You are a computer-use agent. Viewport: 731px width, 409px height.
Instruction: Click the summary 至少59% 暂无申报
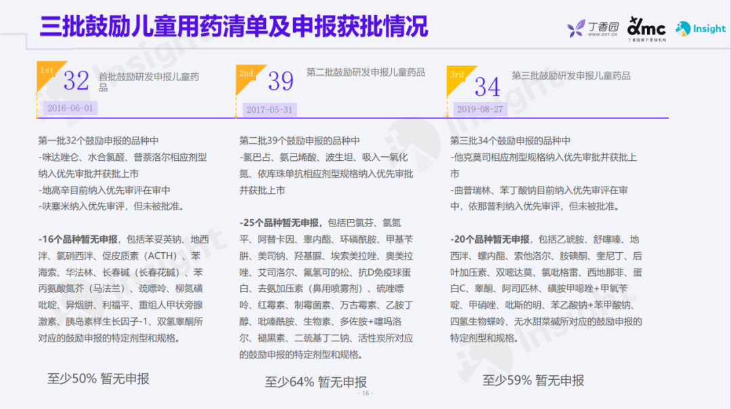(533, 381)
